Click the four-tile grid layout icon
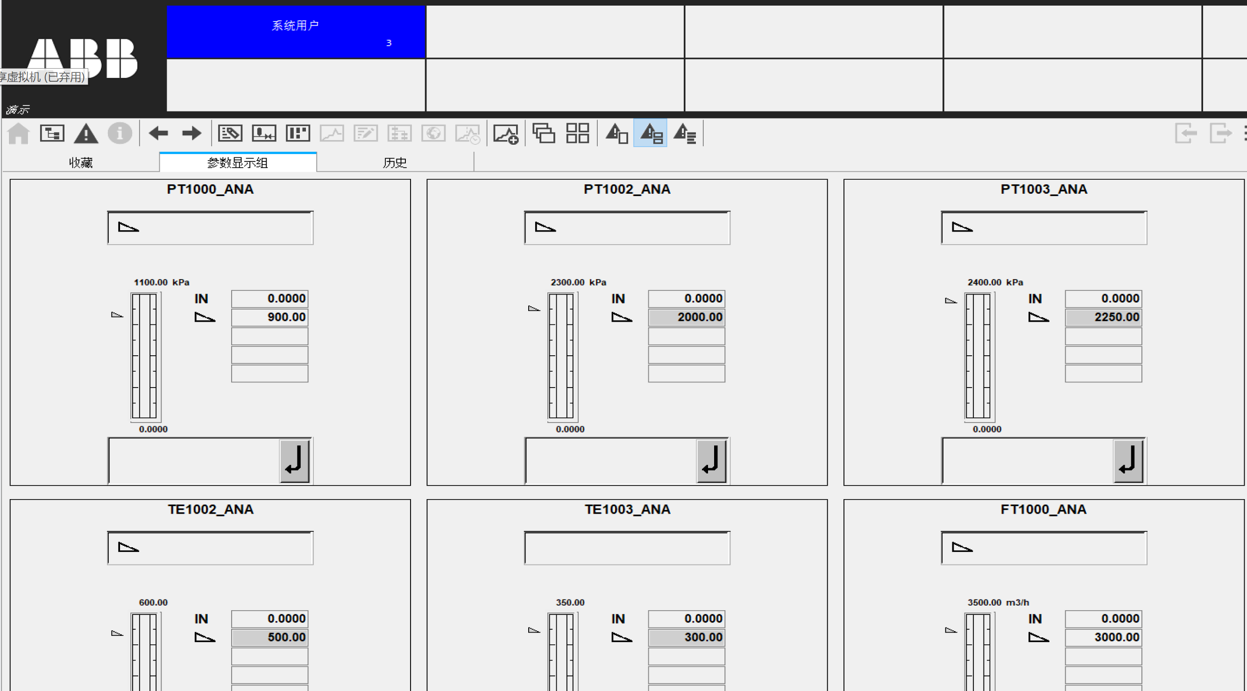This screenshot has width=1247, height=691. pos(578,133)
